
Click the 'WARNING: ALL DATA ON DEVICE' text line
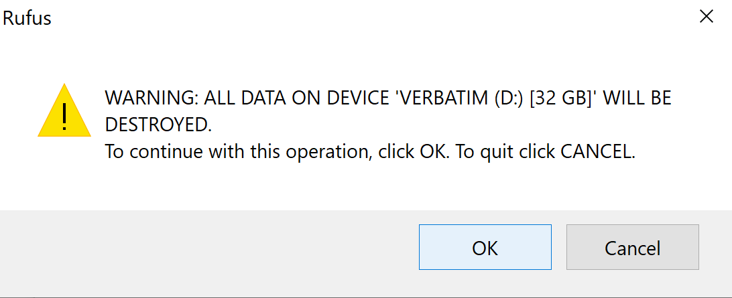[x=388, y=98]
